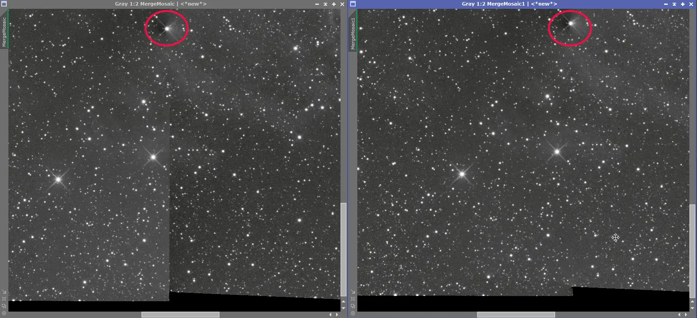
Task: Select the MergeMosaic view identifier tab
Action: coord(4,29)
